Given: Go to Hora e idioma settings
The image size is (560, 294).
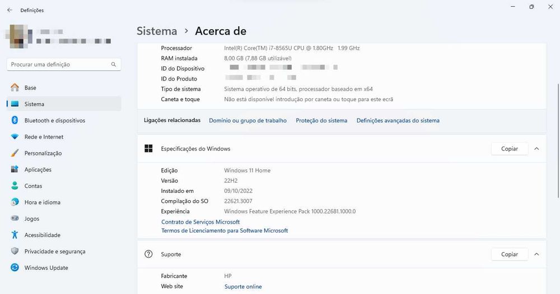Looking at the screenshot, I should tap(42, 202).
